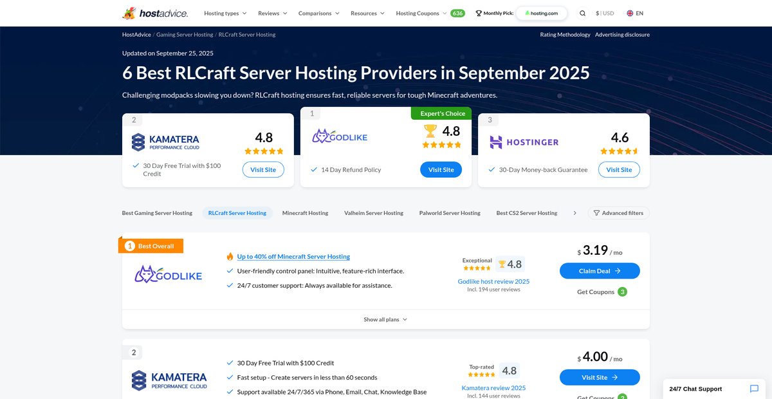Click the trophy icon beside Monthly Pick
This screenshot has height=399, width=772.
pos(479,13)
